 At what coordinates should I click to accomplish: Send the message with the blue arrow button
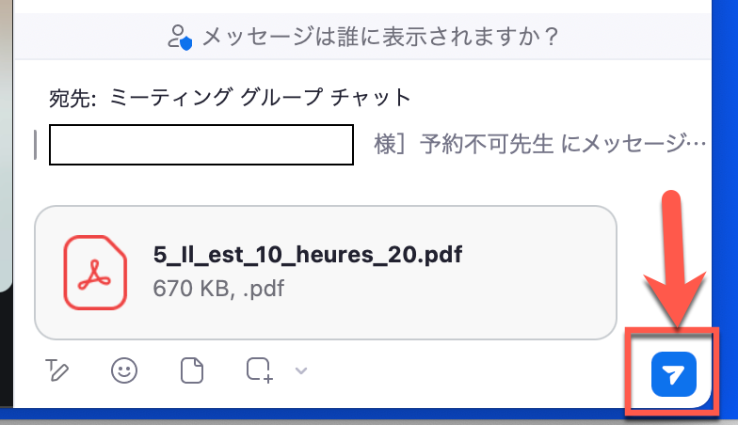[x=674, y=374]
